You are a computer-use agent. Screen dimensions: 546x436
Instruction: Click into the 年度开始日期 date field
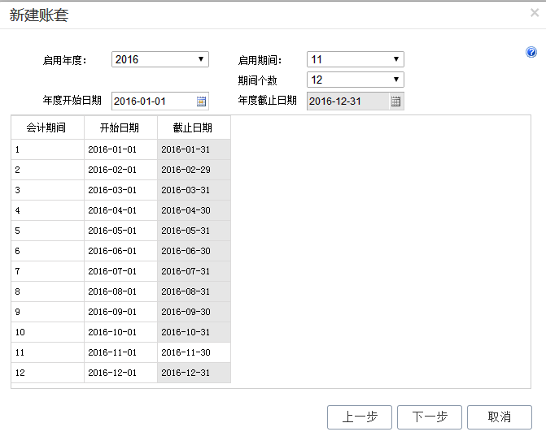[151, 101]
